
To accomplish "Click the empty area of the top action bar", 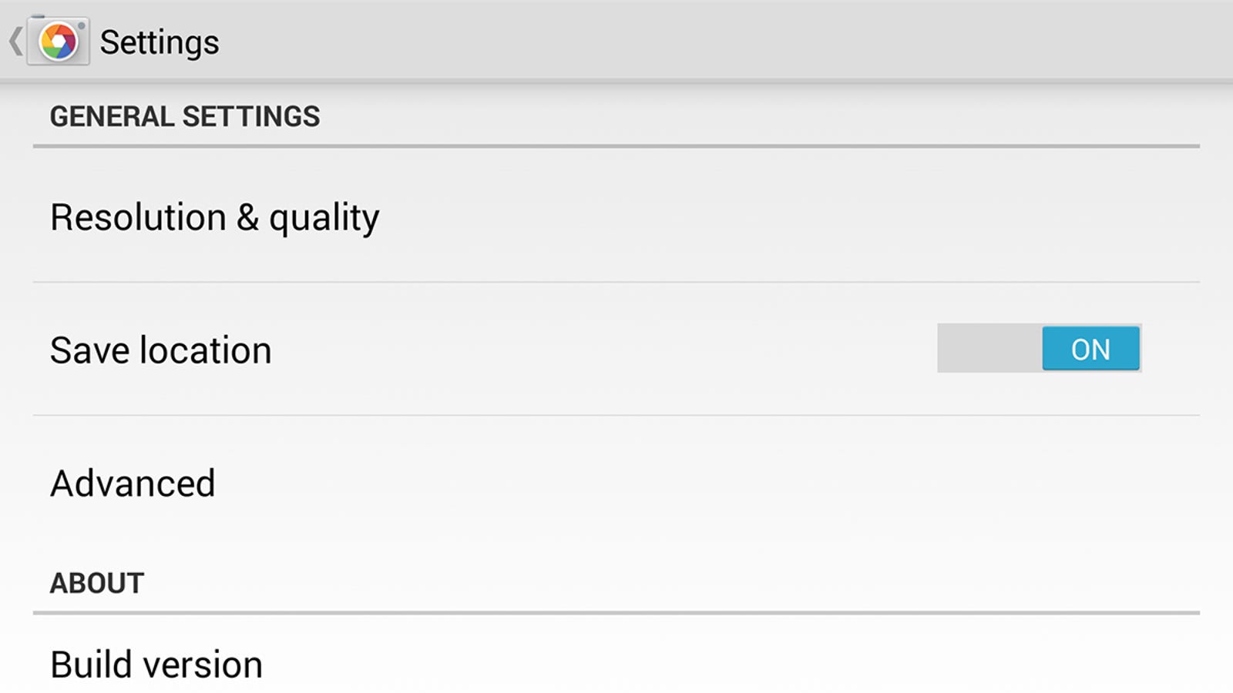I will click(x=724, y=40).
